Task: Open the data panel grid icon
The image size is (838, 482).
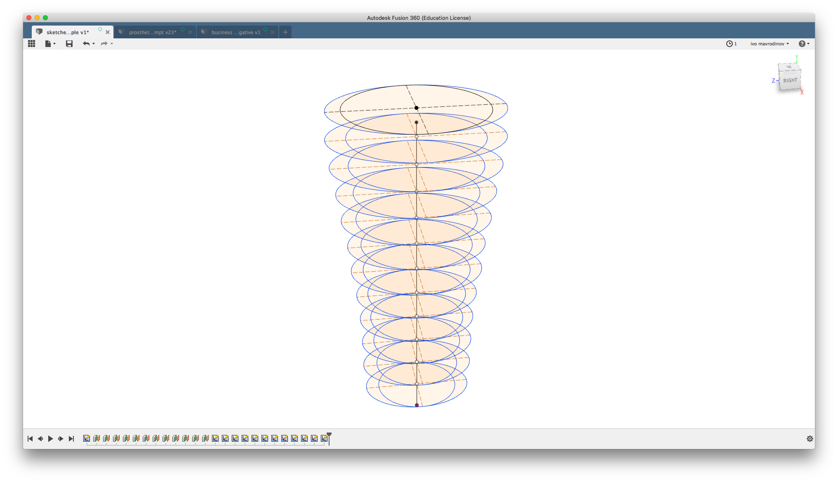Action: click(x=31, y=44)
